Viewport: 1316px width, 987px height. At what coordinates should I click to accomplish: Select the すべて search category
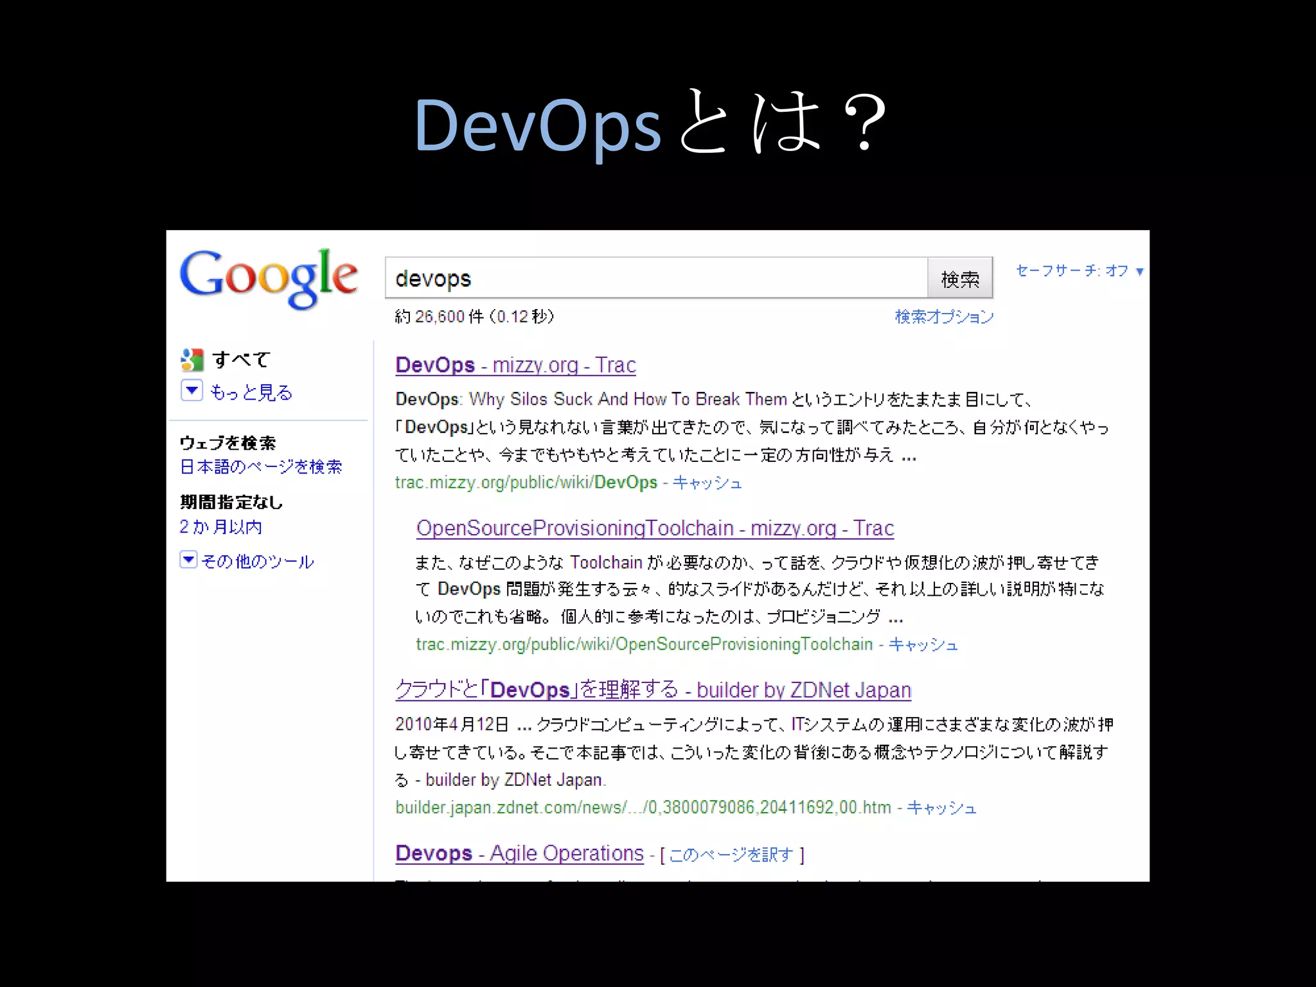point(240,359)
